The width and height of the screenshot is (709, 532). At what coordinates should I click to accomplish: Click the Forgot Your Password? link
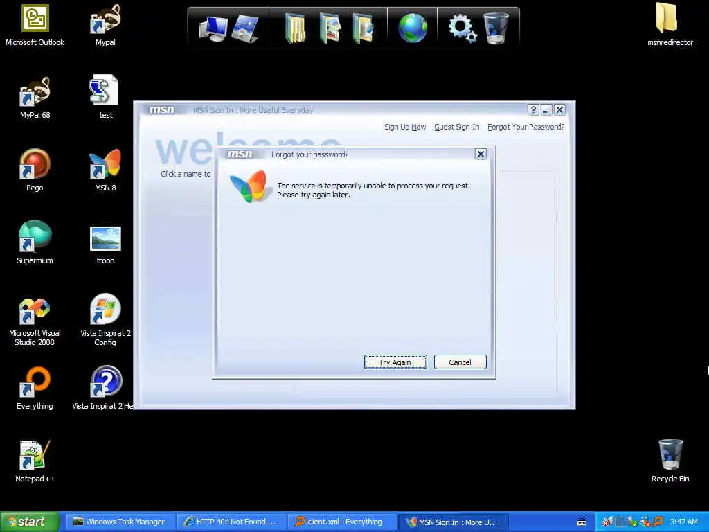coord(526,127)
